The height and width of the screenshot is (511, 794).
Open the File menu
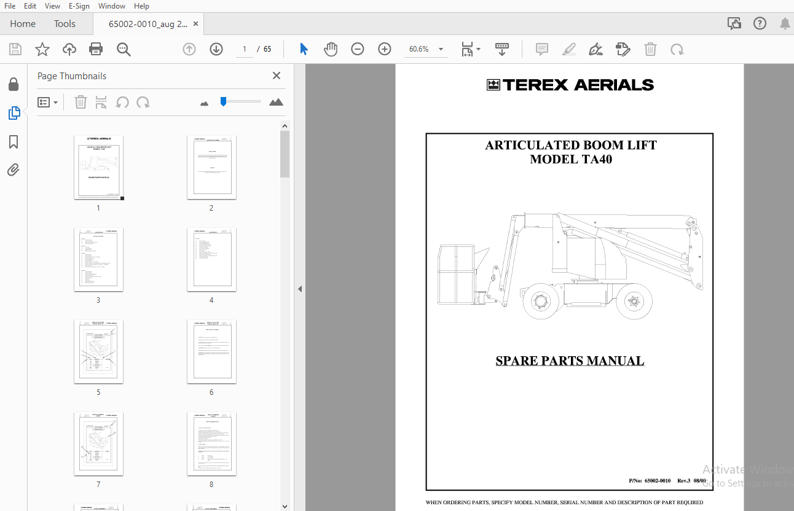pos(10,6)
